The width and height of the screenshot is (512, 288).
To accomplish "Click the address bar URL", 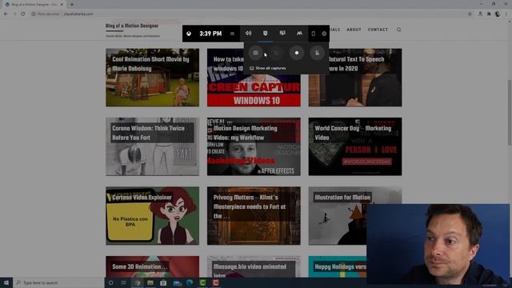I will point(78,14).
